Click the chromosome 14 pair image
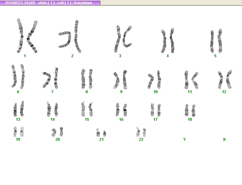Image resolution: width=242 pixels, height=185 pixels. point(52,109)
